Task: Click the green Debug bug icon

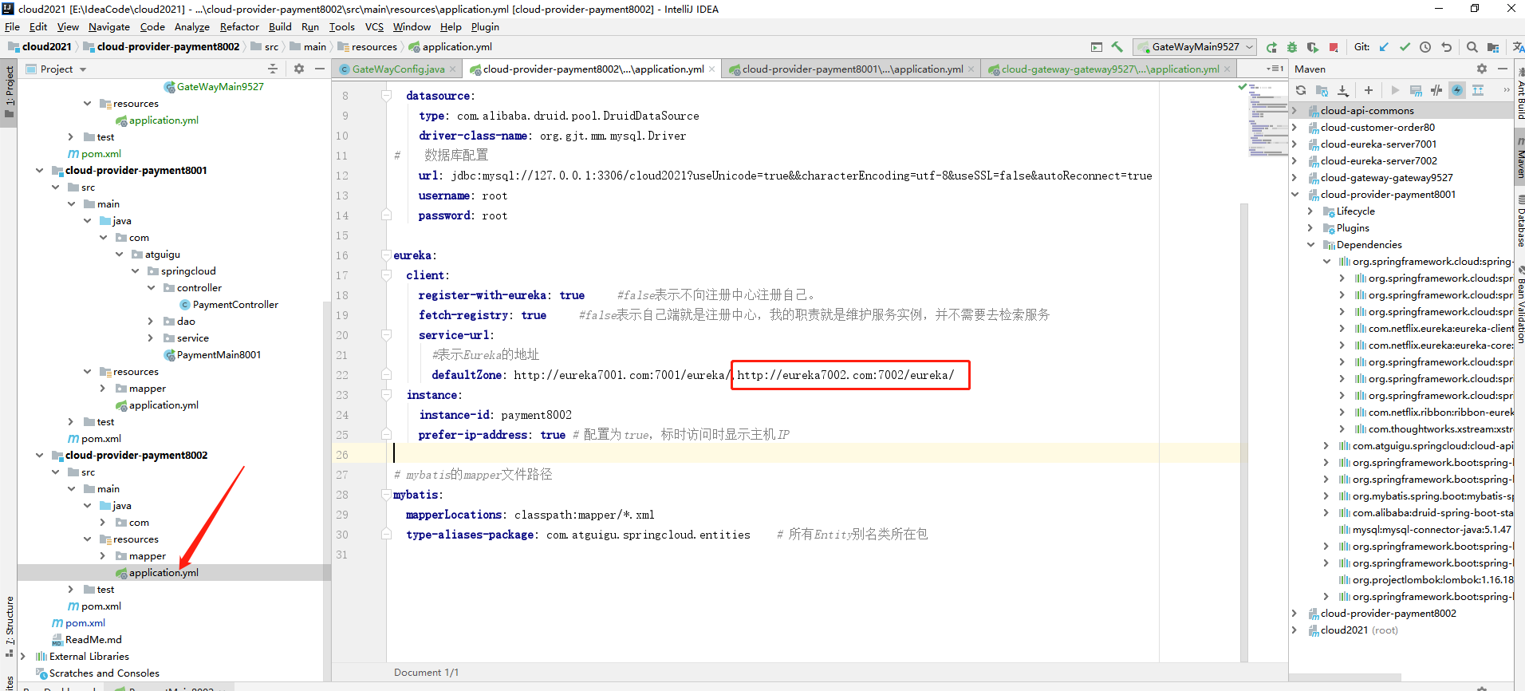Action: [1292, 47]
